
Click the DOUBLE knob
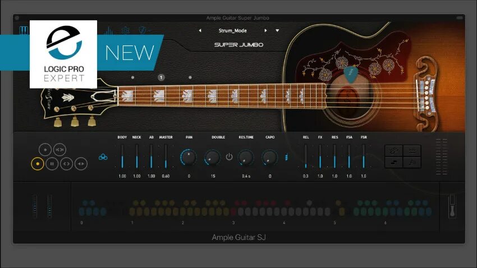click(212, 158)
